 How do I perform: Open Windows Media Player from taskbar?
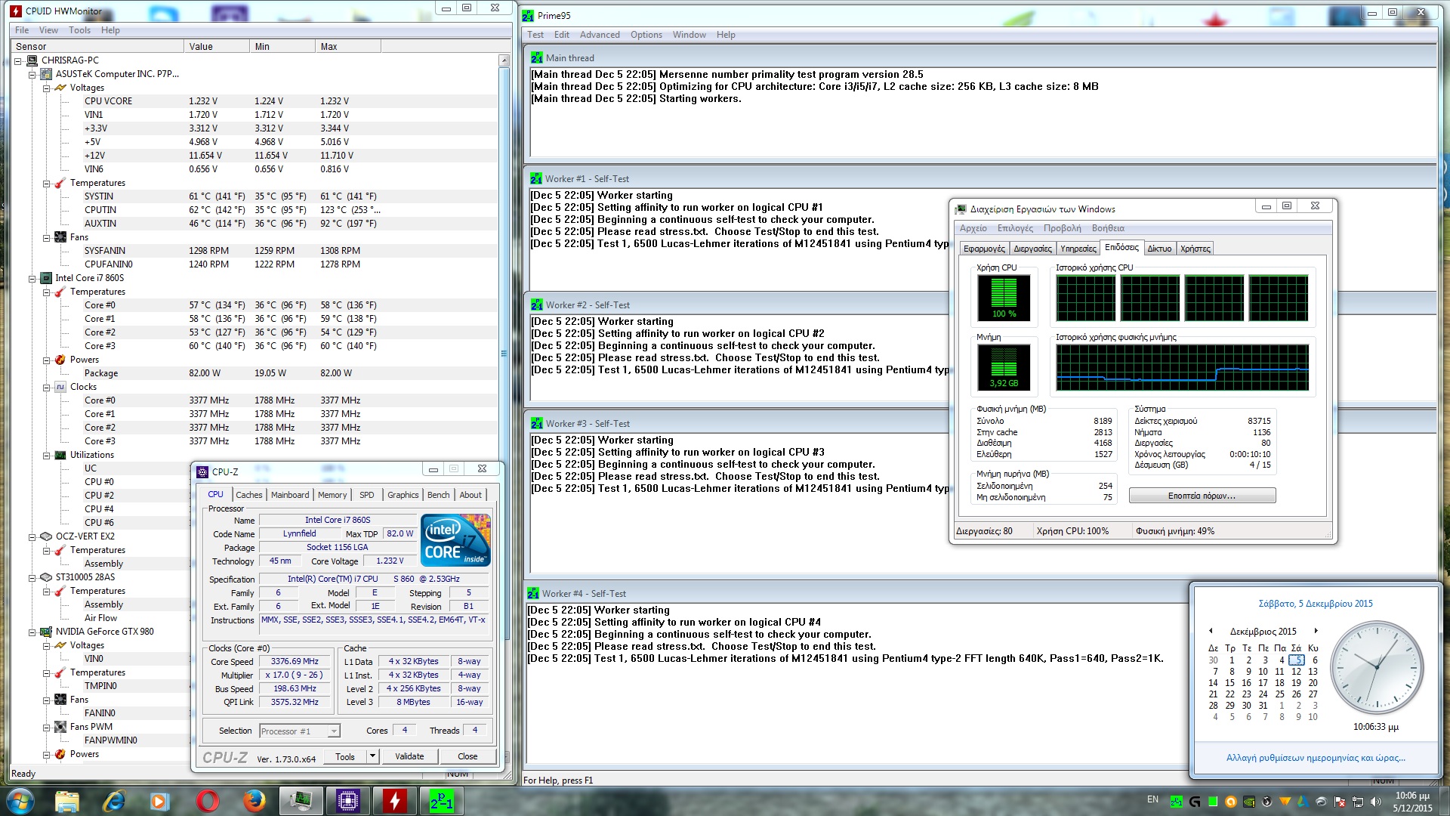[159, 801]
